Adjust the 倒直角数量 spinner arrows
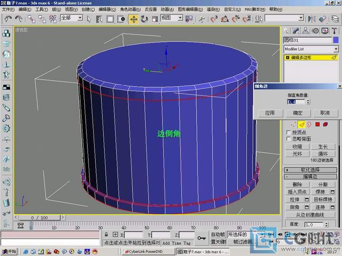The width and height of the screenshot is (342, 256). pyautogui.click(x=308, y=102)
